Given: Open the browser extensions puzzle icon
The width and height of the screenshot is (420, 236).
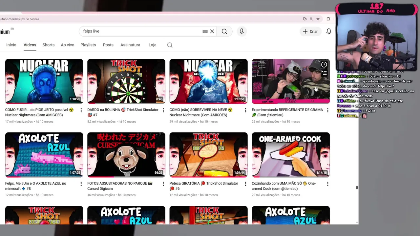Looking at the screenshot, I should [x=328, y=19].
